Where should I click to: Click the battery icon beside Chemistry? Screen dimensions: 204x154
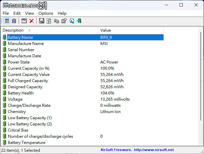click(5, 111)
